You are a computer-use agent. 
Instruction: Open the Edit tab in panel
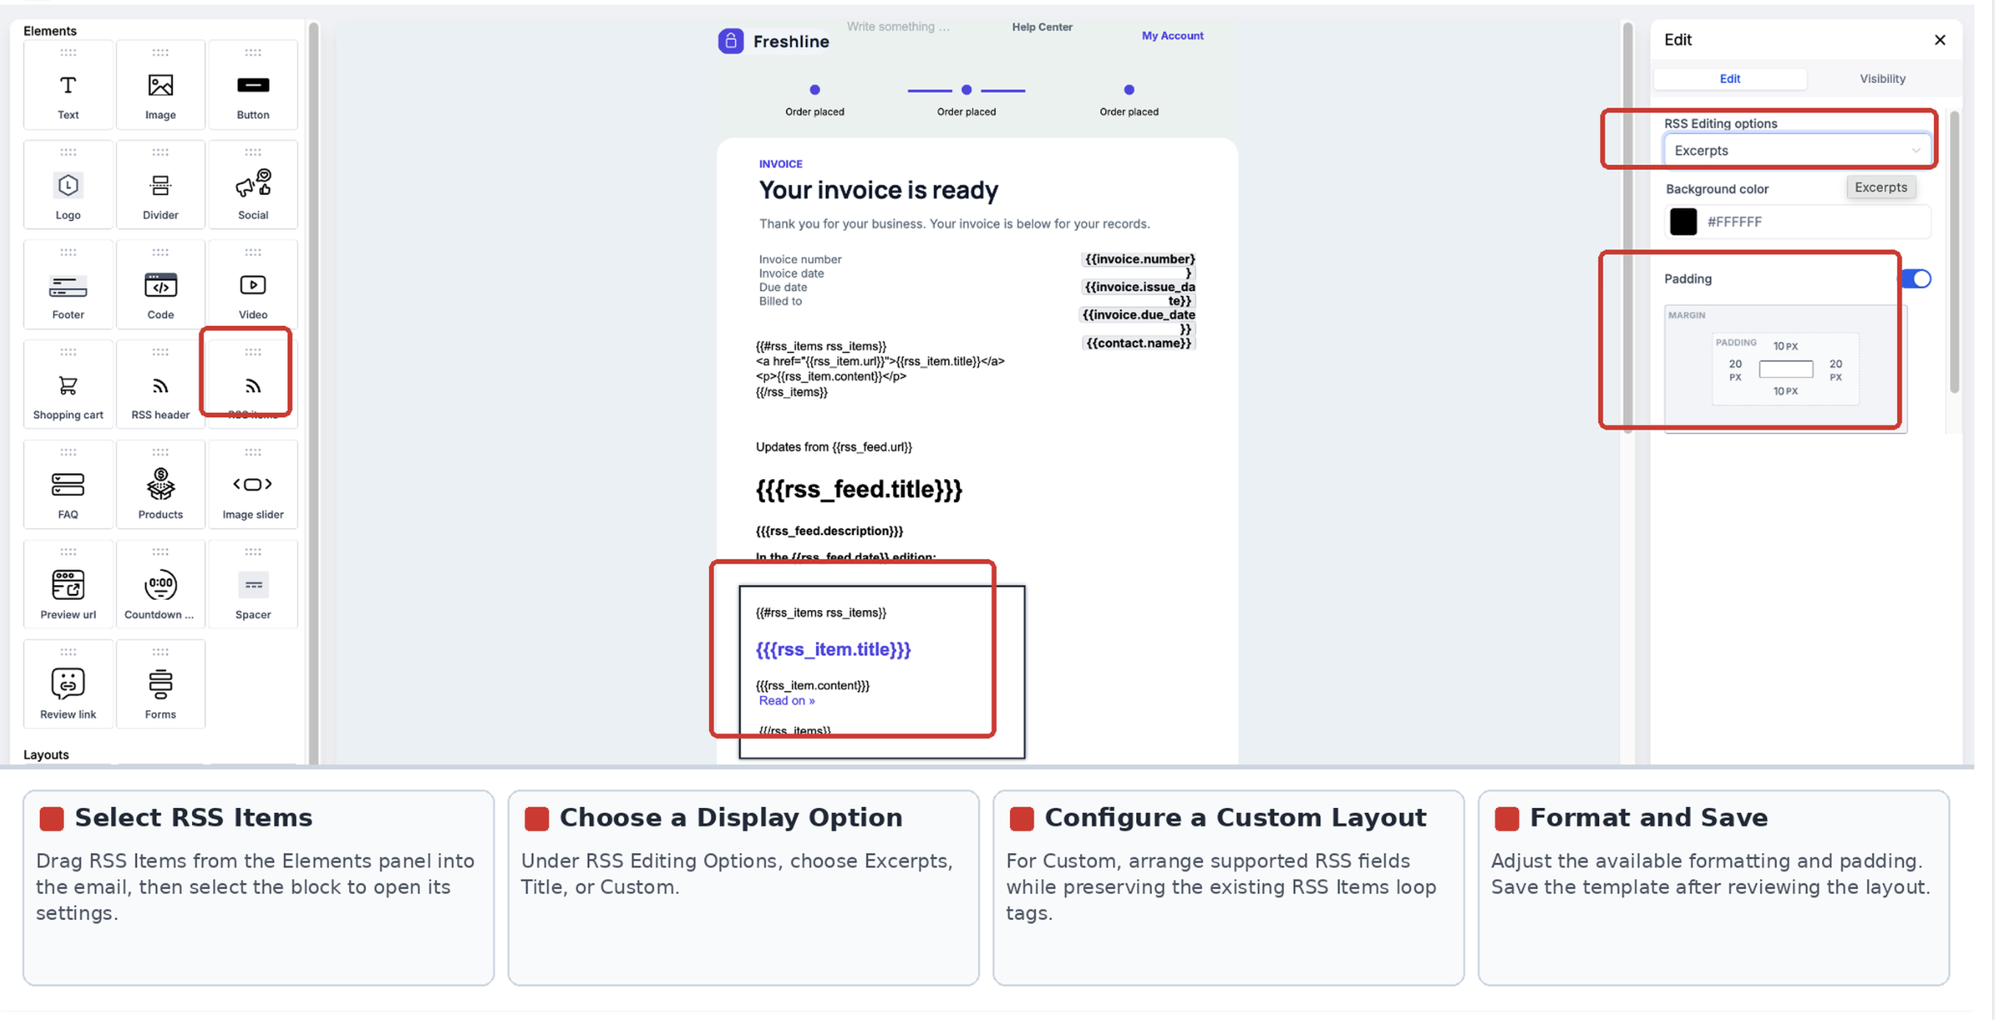pyautogui.click(x=1729, y=79)
